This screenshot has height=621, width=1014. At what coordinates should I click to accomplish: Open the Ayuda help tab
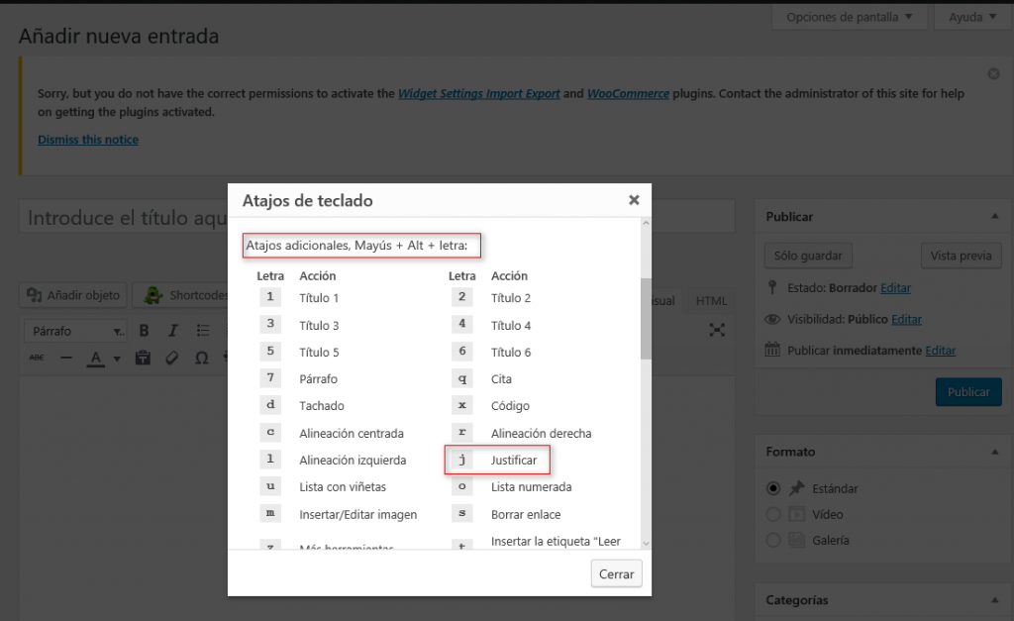click(972, 17)
